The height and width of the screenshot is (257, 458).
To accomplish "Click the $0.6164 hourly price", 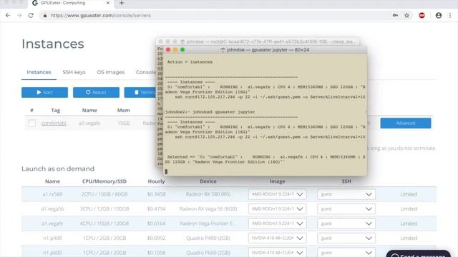I will (x=156, y=223).
